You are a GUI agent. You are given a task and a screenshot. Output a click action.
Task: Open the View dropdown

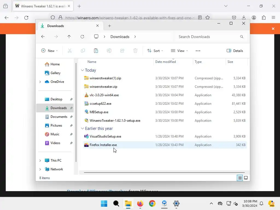click(179, 51)
